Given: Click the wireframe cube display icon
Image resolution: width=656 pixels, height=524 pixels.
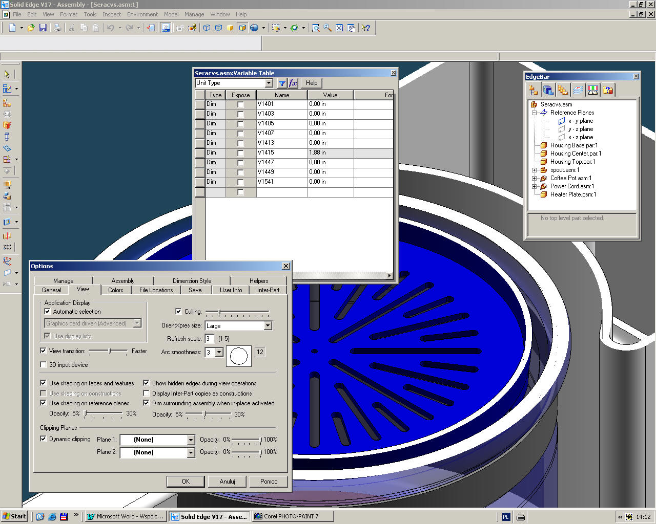Looking at the screenshot, I should tap(207, 28).
